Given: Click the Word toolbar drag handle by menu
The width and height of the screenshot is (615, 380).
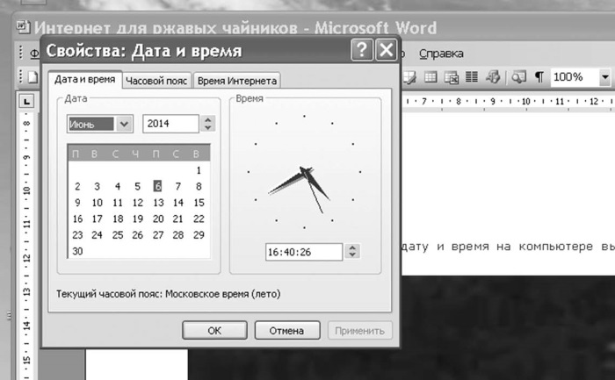Looking at the screenshot, I should coord(21,53).
